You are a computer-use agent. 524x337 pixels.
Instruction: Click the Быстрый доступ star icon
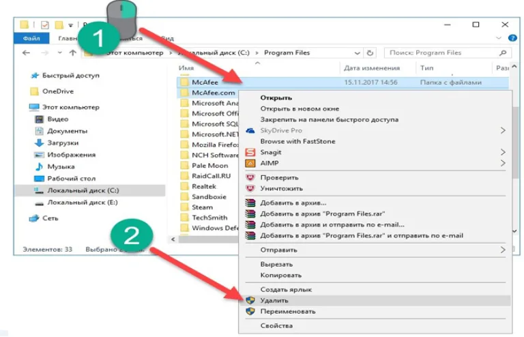pyautogui.click(x=35, y=76)
